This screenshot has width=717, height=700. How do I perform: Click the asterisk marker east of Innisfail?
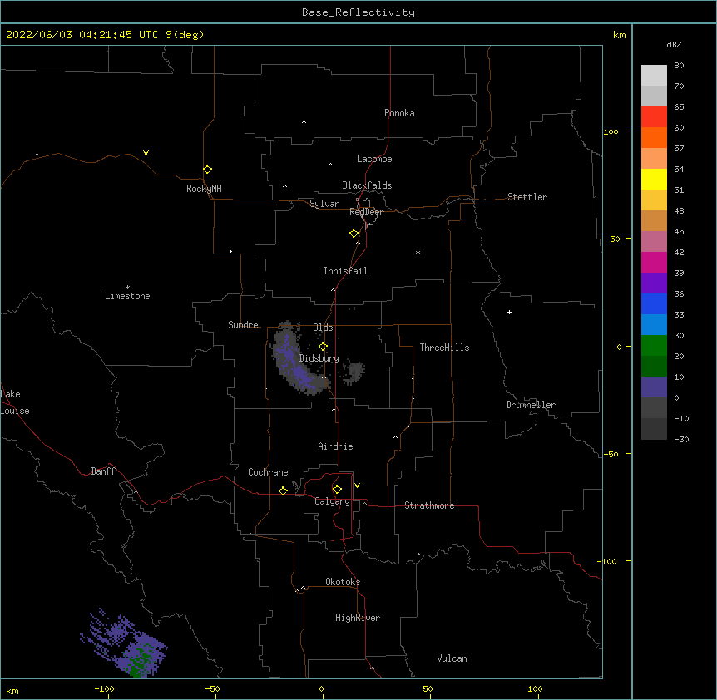[x=418, y=252]
